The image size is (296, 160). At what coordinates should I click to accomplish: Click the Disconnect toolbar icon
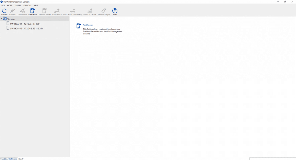click(22, 11)
